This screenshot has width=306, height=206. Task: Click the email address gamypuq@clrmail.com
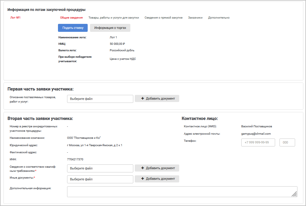[x=256, y=134]
